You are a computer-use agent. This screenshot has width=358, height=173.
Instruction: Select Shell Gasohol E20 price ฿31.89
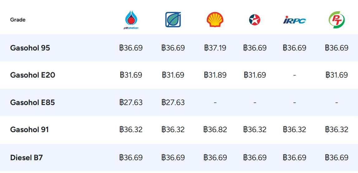coord(215,75)
